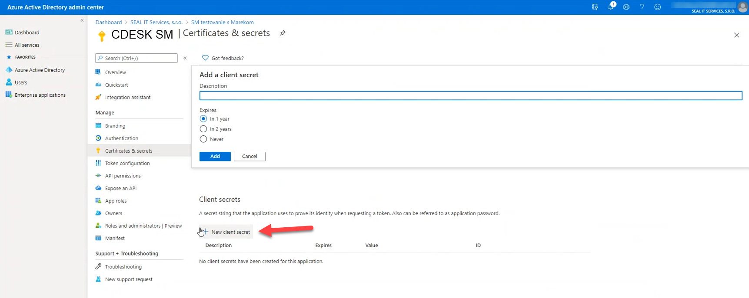Open the directory and subscription filter icon
This screenshot has height=298, width=749.
click(595, 7)
